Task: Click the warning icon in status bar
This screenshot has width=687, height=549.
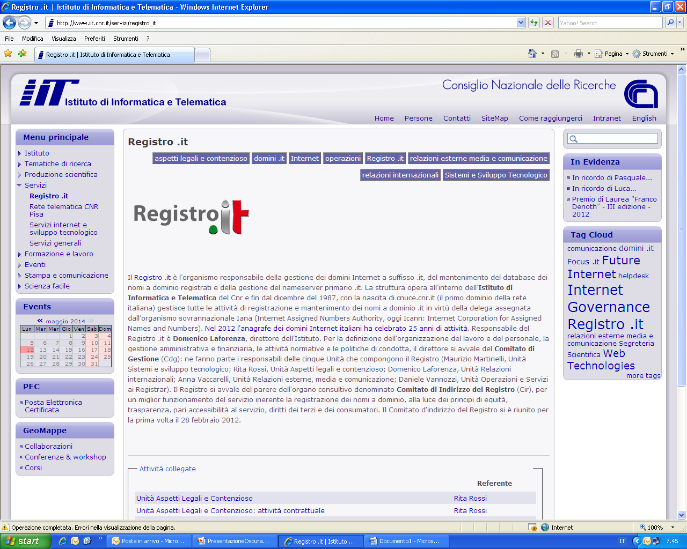Action: 6,528
